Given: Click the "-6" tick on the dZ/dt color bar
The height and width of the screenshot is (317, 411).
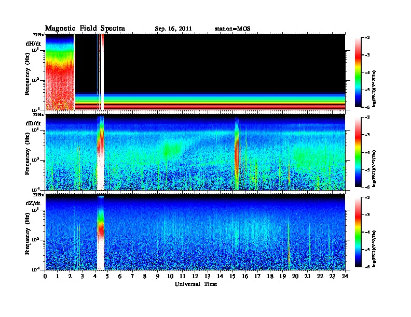Looking at the screenshot, I should click(367, 267).
